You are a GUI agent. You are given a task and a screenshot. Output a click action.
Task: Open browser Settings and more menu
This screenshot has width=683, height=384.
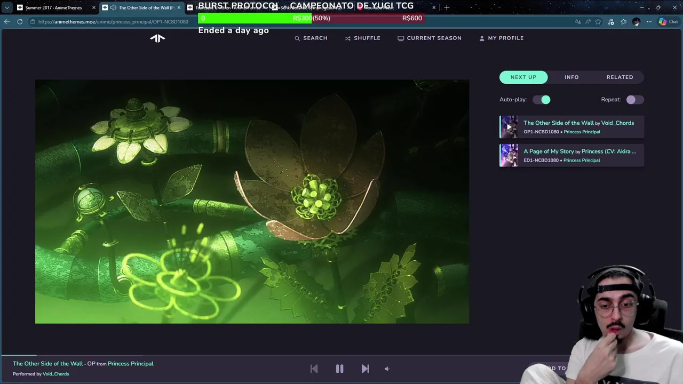pyautogui.click(x=649, y=22)
